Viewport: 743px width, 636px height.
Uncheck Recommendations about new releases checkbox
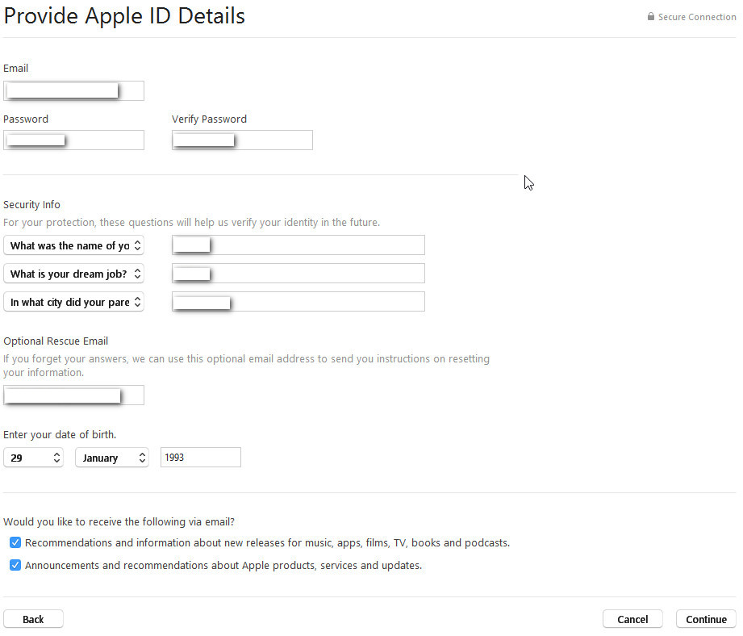pos(15,542)
